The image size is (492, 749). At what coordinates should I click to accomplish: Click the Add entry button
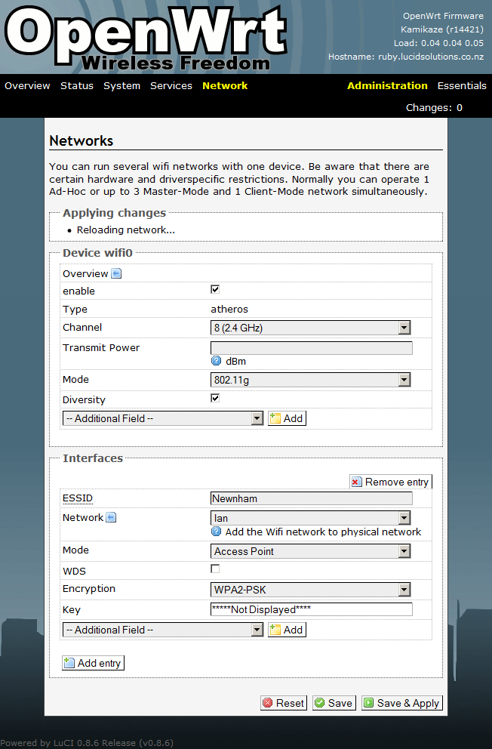coord(93,663)
